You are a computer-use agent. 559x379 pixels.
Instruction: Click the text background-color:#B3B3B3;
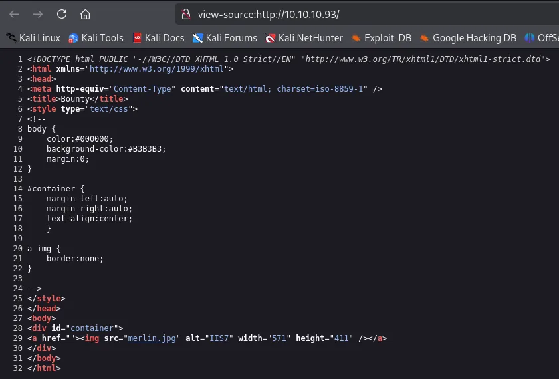coord(106,149)
